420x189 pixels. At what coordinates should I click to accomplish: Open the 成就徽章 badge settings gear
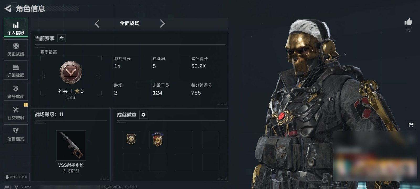click(143, 115)
